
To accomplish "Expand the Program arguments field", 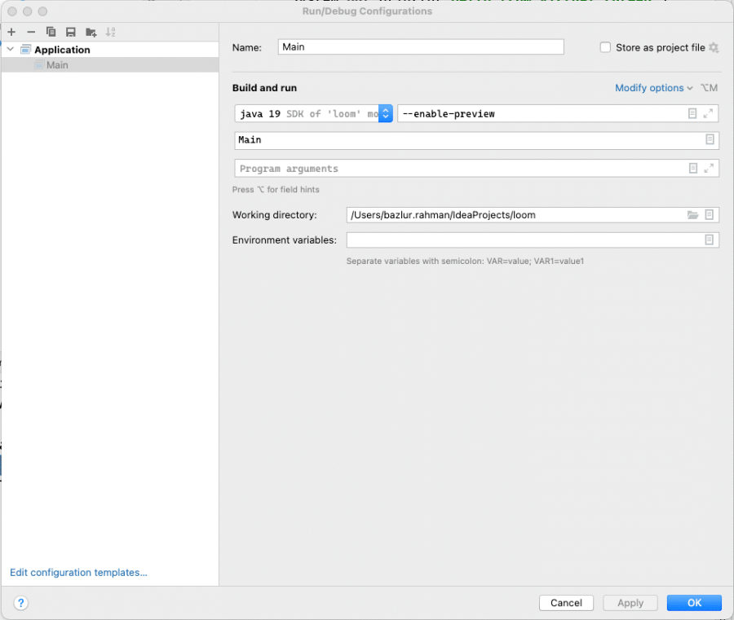I will tap(709, 169).
